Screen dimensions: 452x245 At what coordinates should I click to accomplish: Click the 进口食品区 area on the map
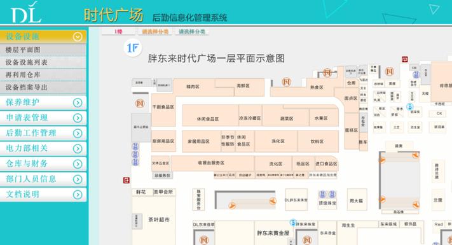point(326,164)
